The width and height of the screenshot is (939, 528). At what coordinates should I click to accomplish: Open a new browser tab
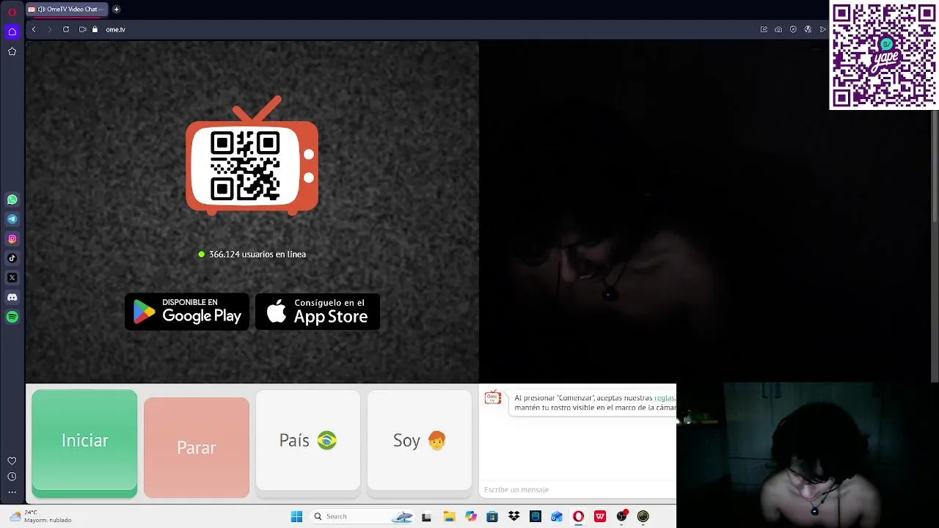[116, 10]
